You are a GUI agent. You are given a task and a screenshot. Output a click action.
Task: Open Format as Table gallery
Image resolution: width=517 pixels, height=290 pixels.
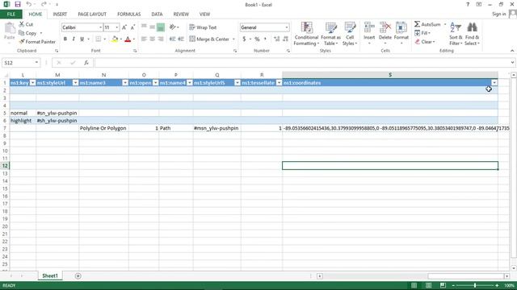pyautogui.click(x=330, y=34)
